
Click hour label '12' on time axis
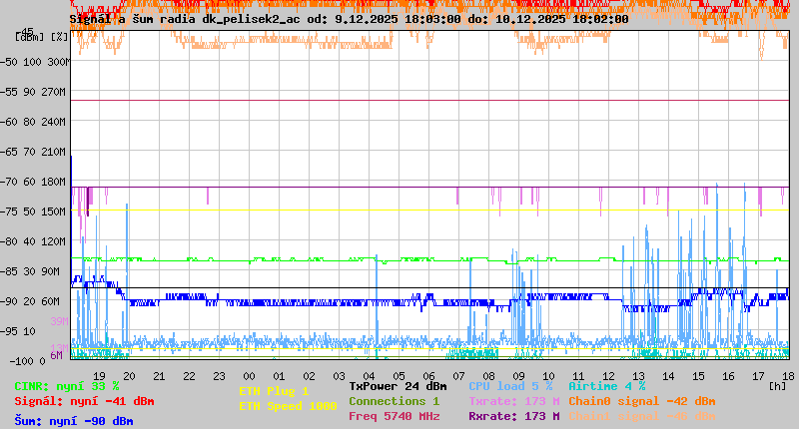click(608, 376)
